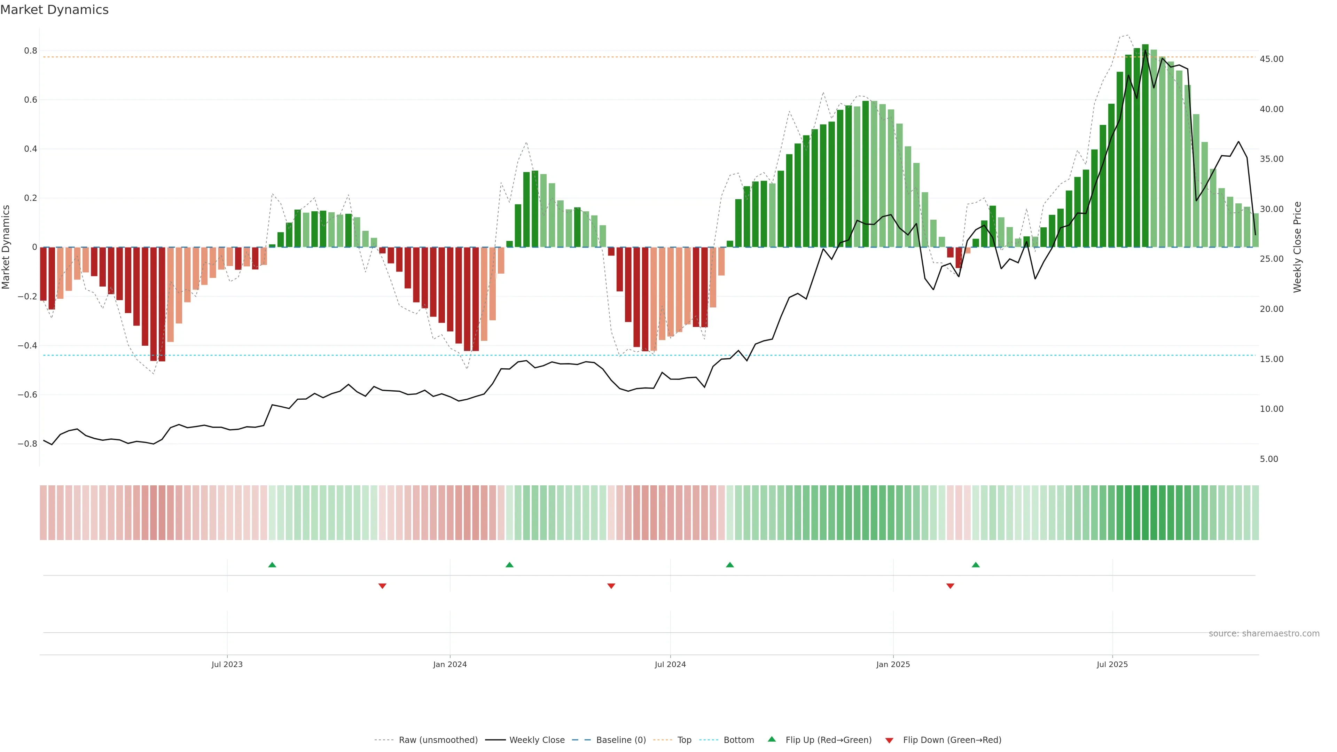The width and height of the screenshot is (1337, 752).
Task: Toggle the Top legend entry
Action: point(684,740)
